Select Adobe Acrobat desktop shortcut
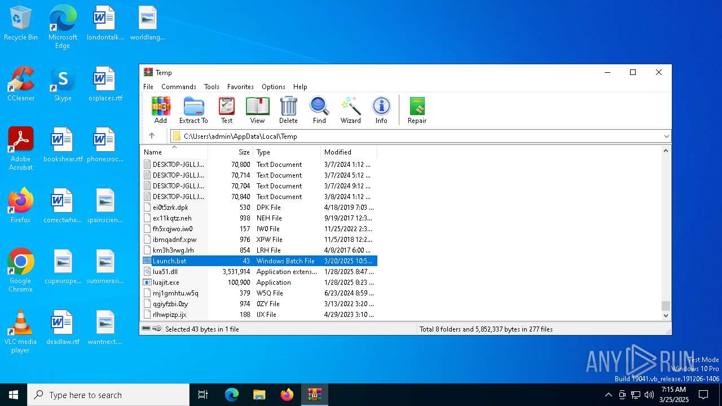722x406 pixels. tap(21, 149)
